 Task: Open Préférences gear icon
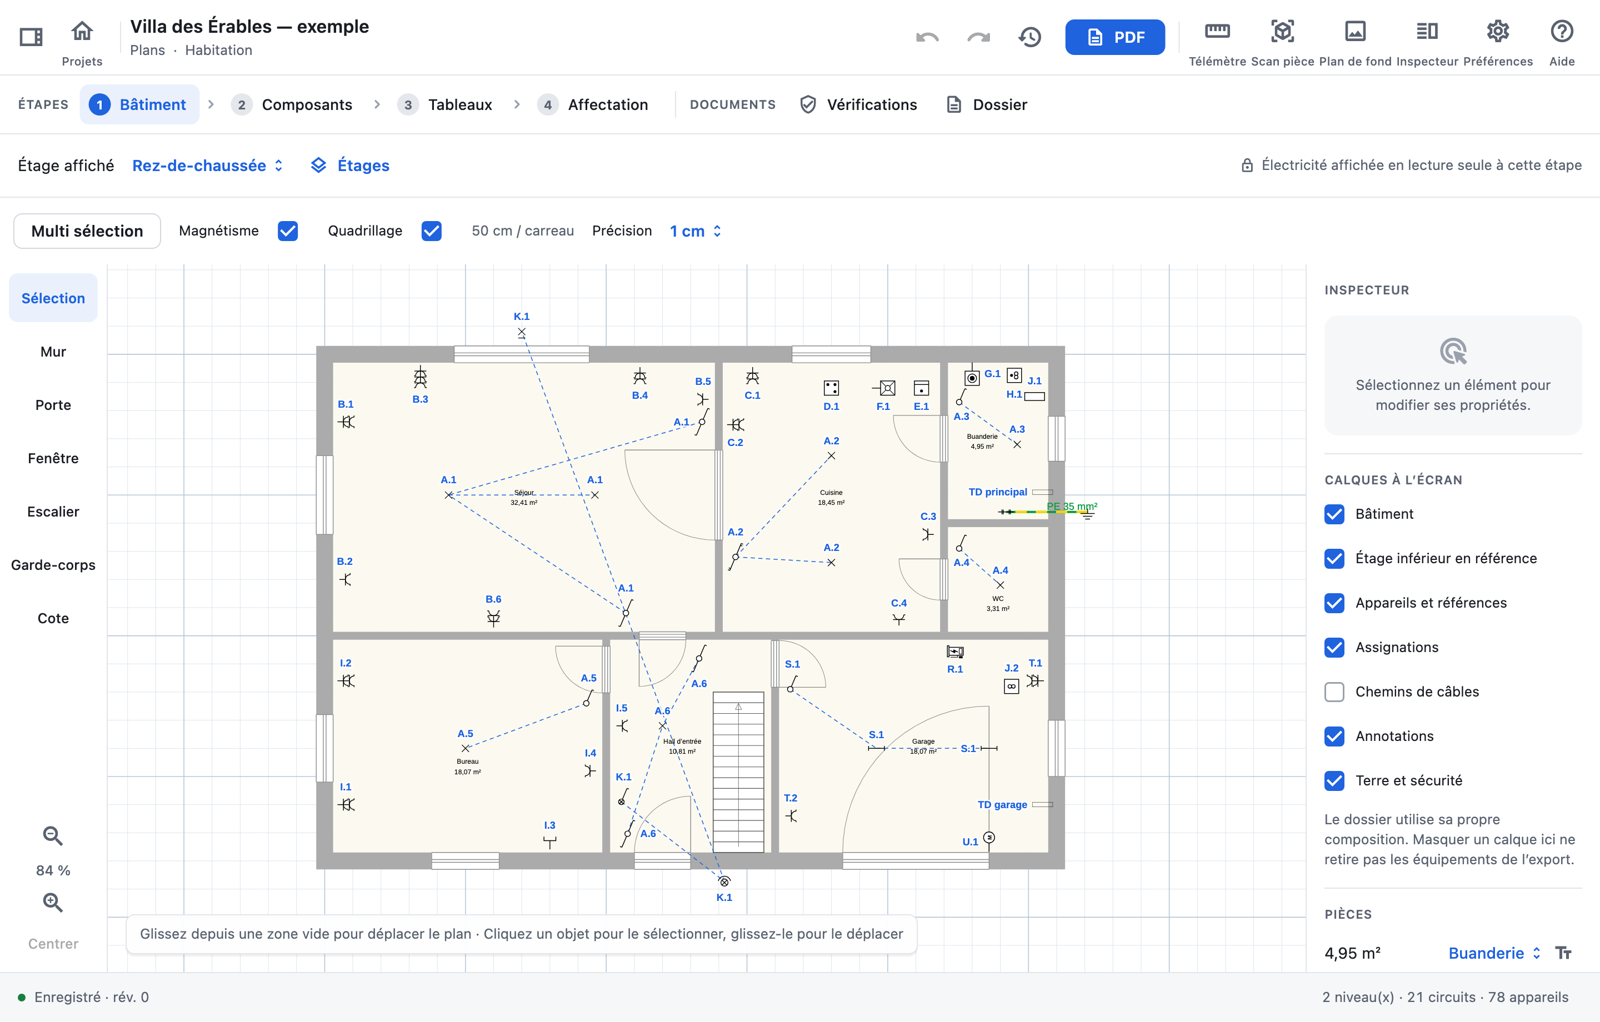click(x=1498, y=31)
